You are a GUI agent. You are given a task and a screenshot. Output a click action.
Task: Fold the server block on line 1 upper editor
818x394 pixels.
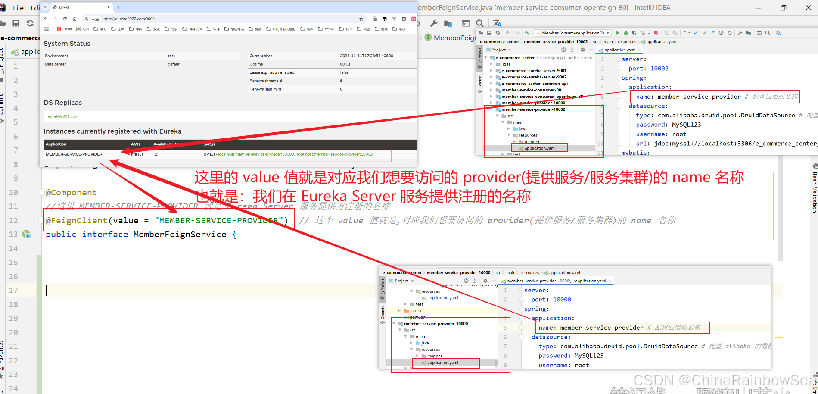(x=619, y=59)
